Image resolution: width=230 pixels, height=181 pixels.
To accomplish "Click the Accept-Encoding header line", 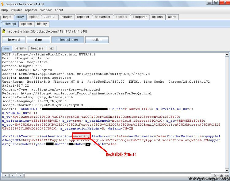I will [x=37, y=97].
